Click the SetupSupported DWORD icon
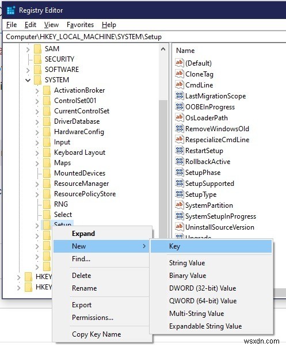The image size is (286, 347). pos(180,183)
